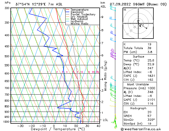The height and width of the screenshot is (131, 169).
Task: Click the 850 hPa pressure label
Action: (8, 106)
